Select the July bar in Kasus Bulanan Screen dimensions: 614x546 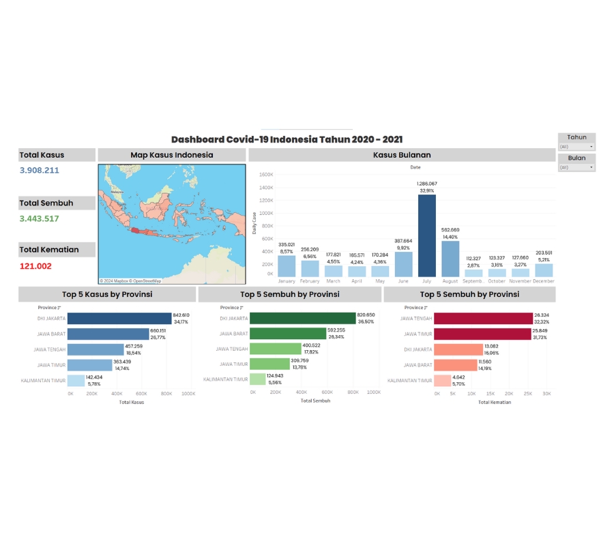coord(427,235)
